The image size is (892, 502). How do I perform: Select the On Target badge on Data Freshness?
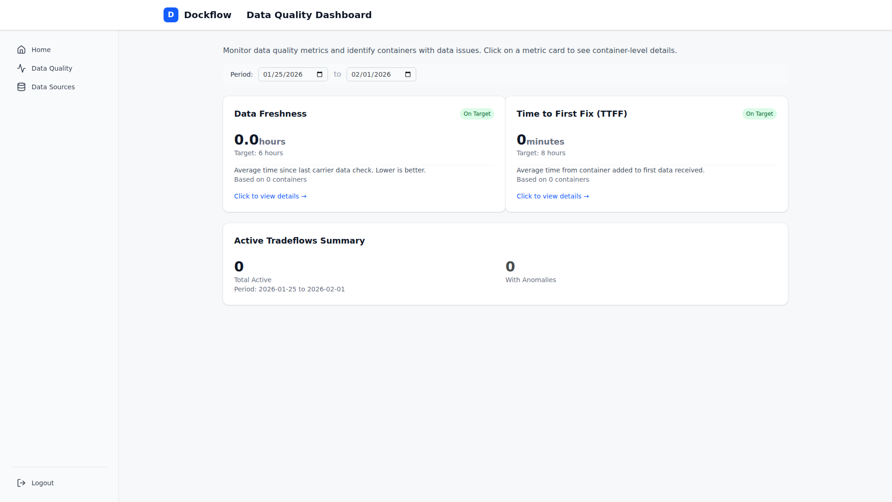click(x=477, y=113)
